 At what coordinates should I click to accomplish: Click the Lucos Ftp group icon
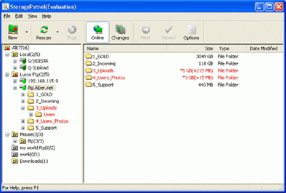tap(15, 74)
